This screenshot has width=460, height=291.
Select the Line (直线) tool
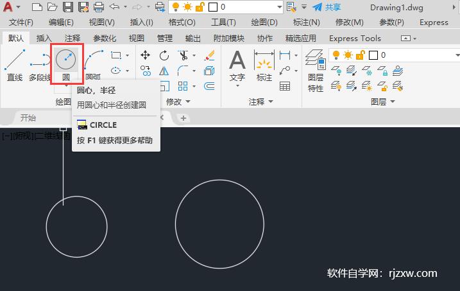point(15,65)
